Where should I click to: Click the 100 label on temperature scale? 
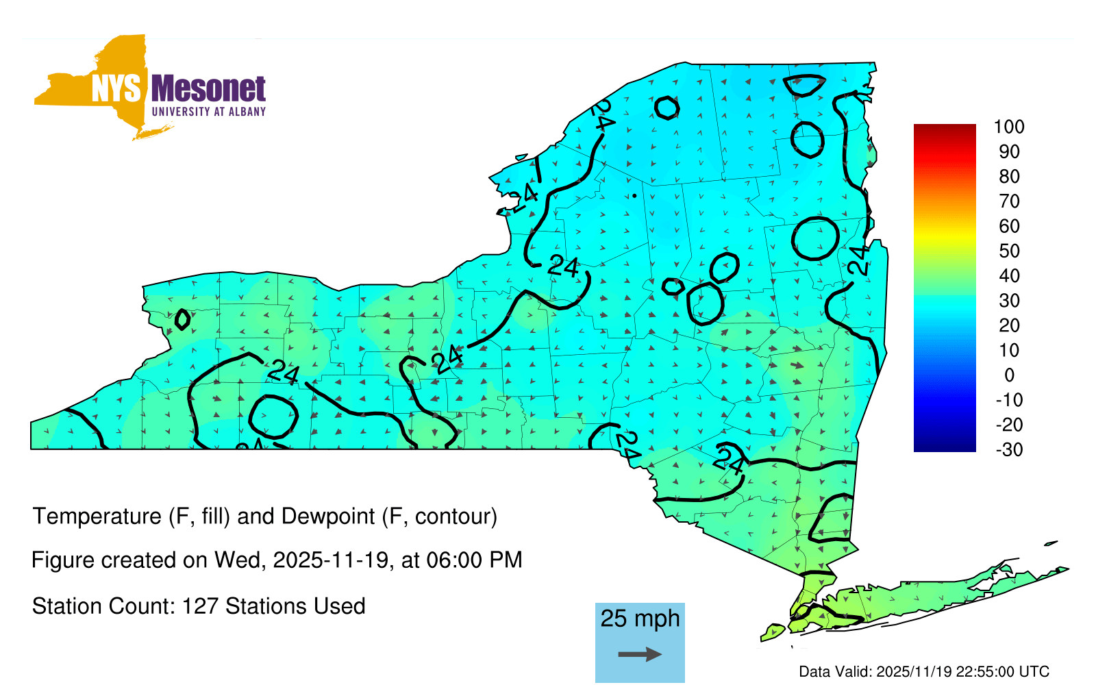click(x=1009, y=127)
